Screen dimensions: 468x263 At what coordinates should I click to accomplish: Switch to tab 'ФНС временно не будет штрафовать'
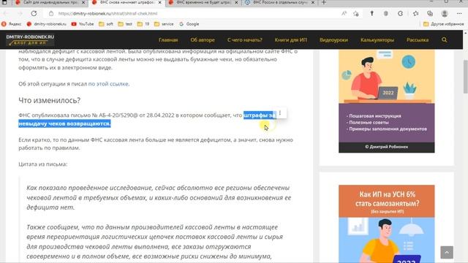coord(203,2)
